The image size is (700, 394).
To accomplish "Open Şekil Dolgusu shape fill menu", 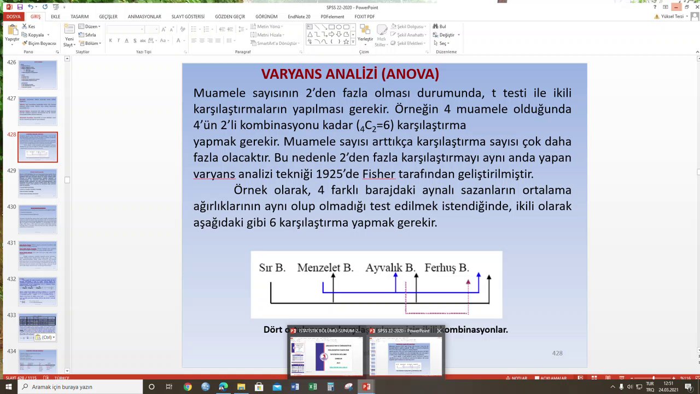I will tap(408, 26).
